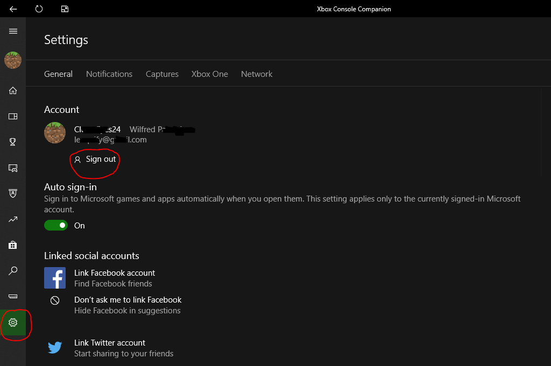Screen dimensions: 551x366
Task: Open Achievements trophy icon
Action: point(13,142)
